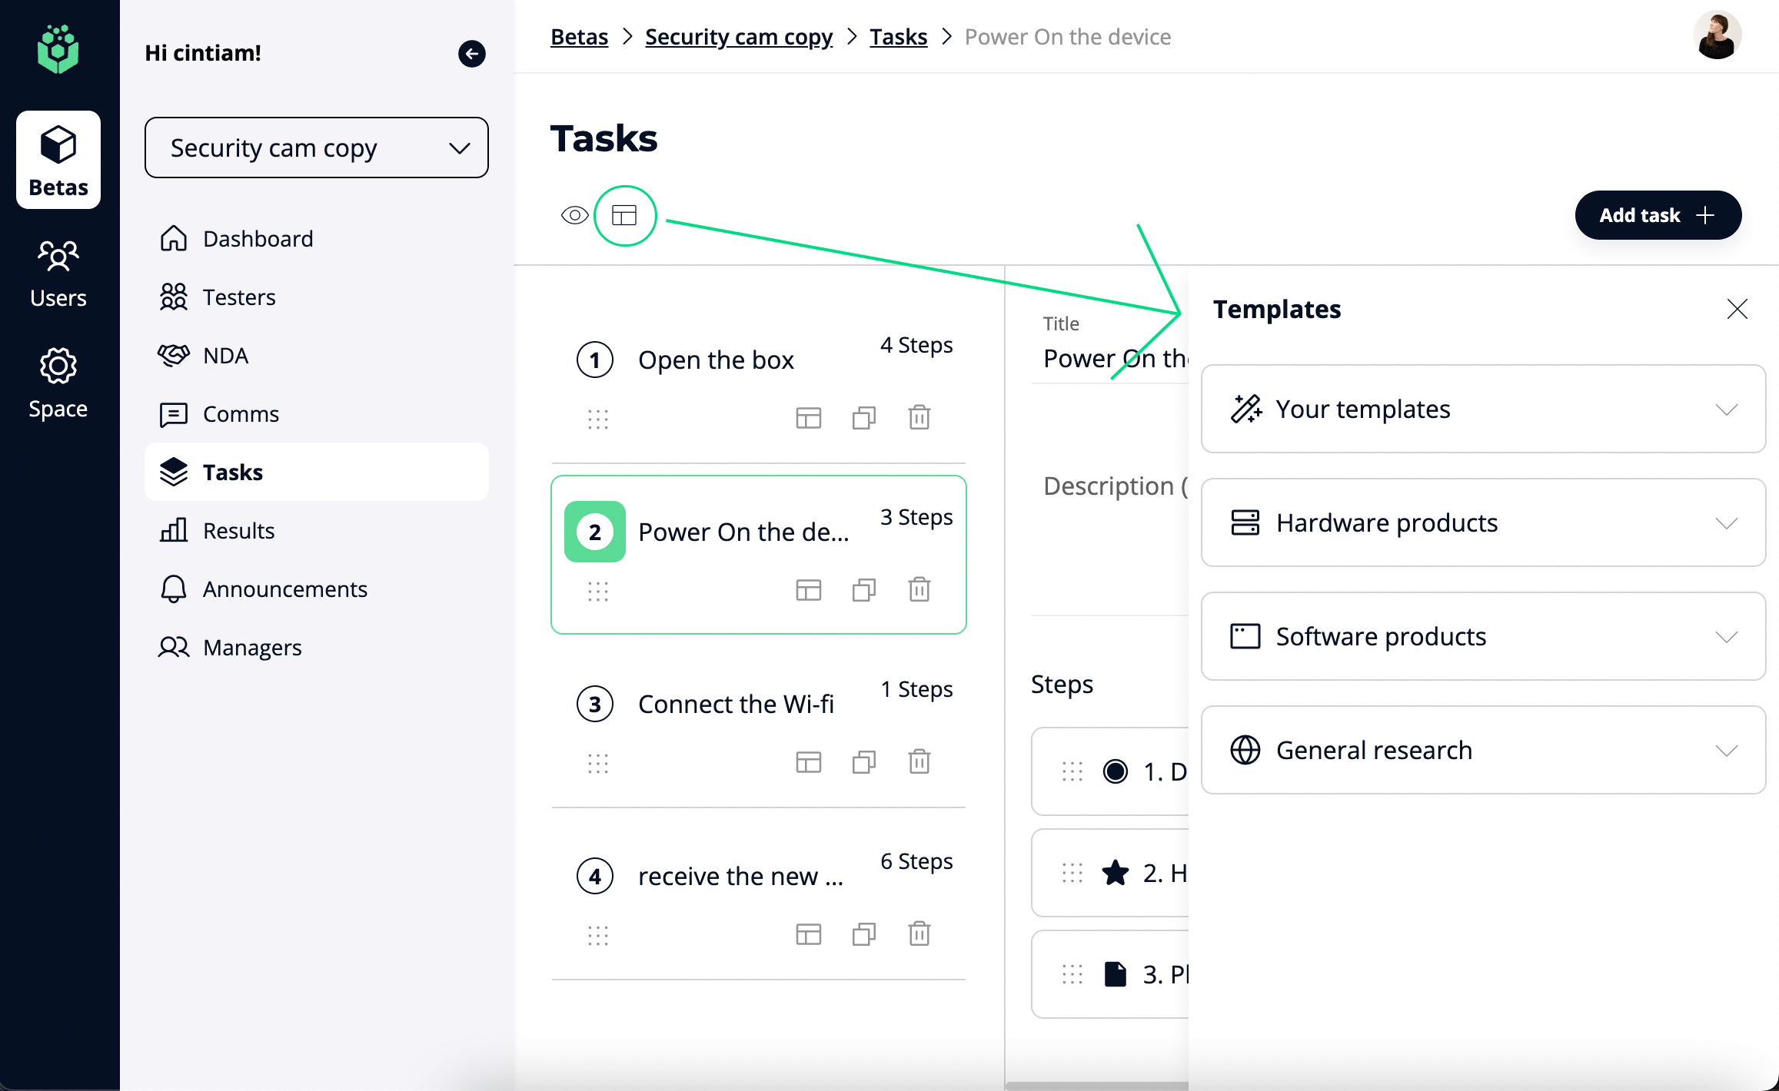Click the user avatar in the top corner
1779x1091 pixels.
pyautogui.click(x=1718, y=35)
